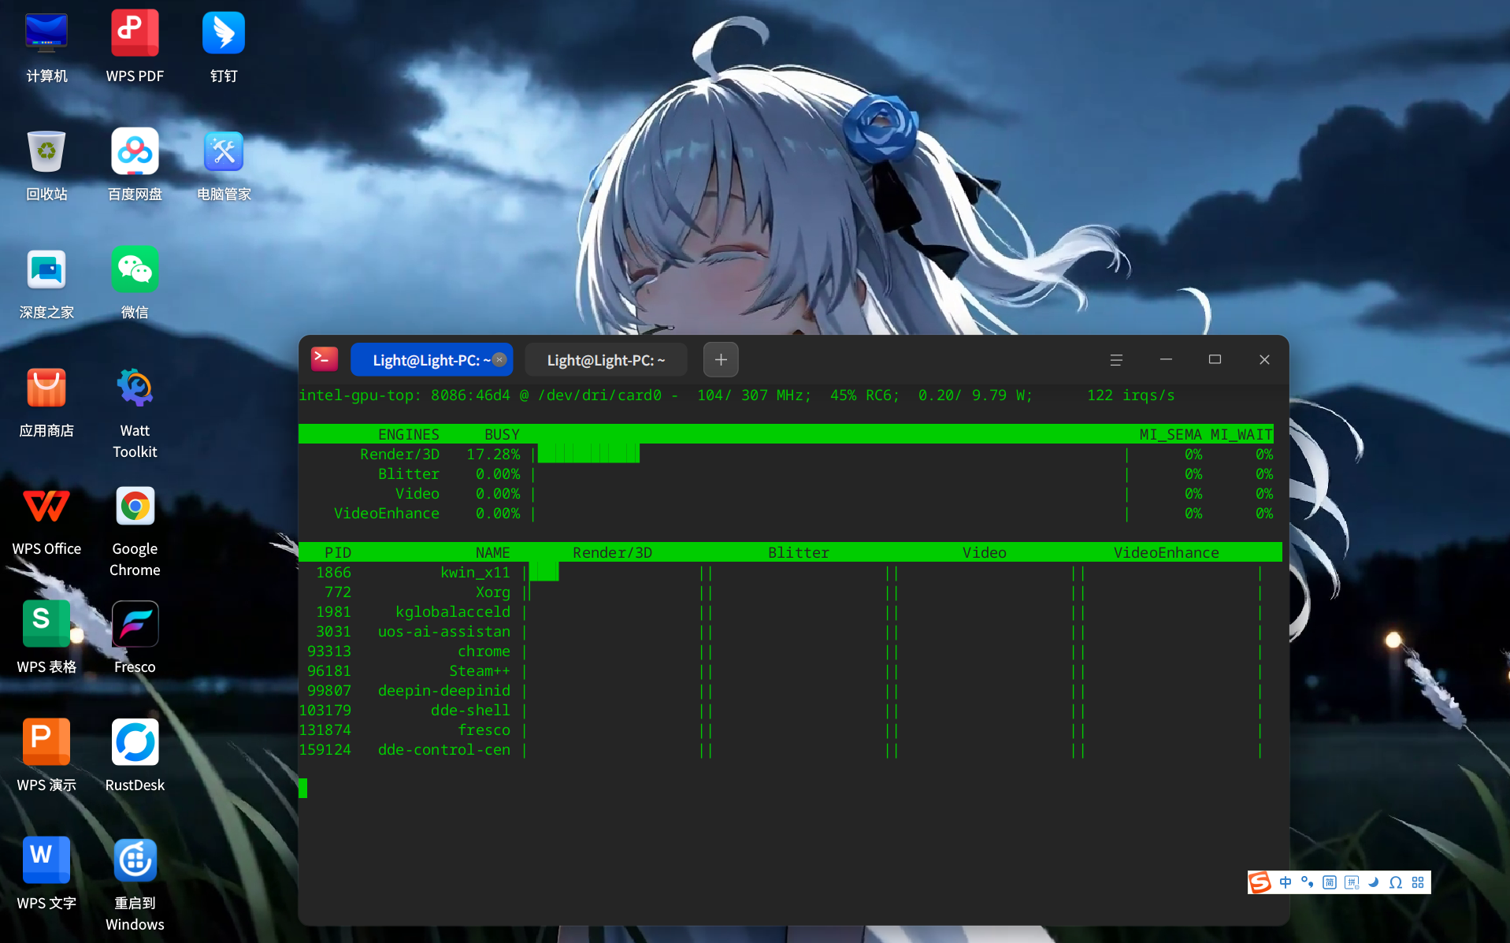The image size is (1510, 943).
Task: Open the WPS 演示 presentation icon
Action: 46,756
